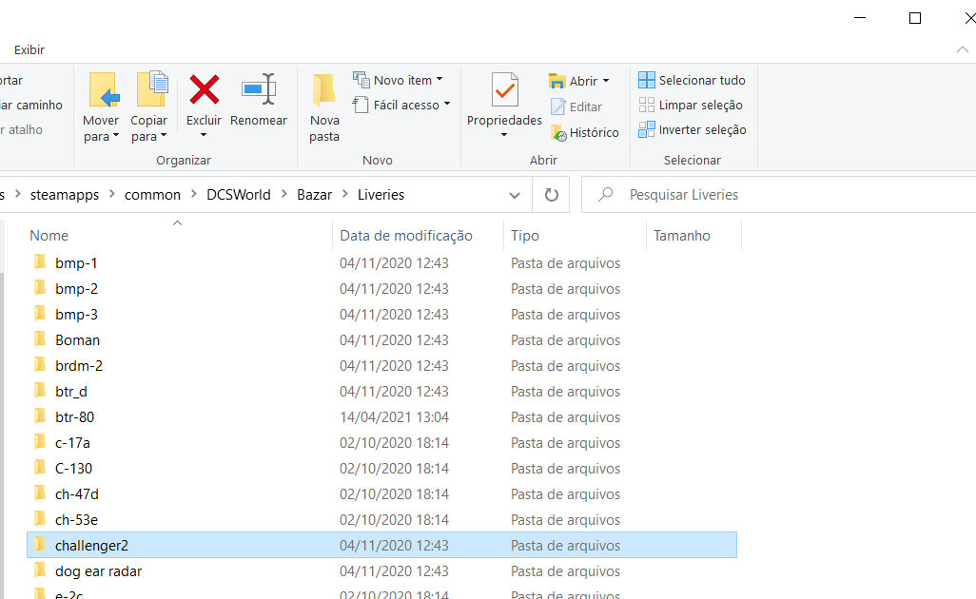Open the Novo item dropdown arrow
This screenshot has height=599, width=976.
coord(439,80)
